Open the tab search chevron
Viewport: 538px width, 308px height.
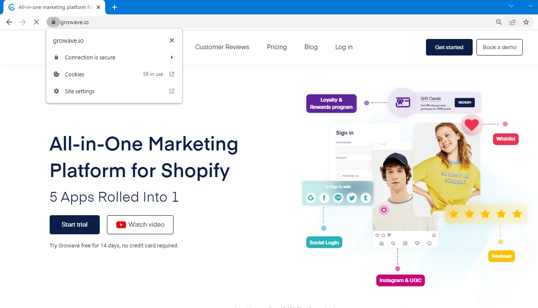click(511, 6)
